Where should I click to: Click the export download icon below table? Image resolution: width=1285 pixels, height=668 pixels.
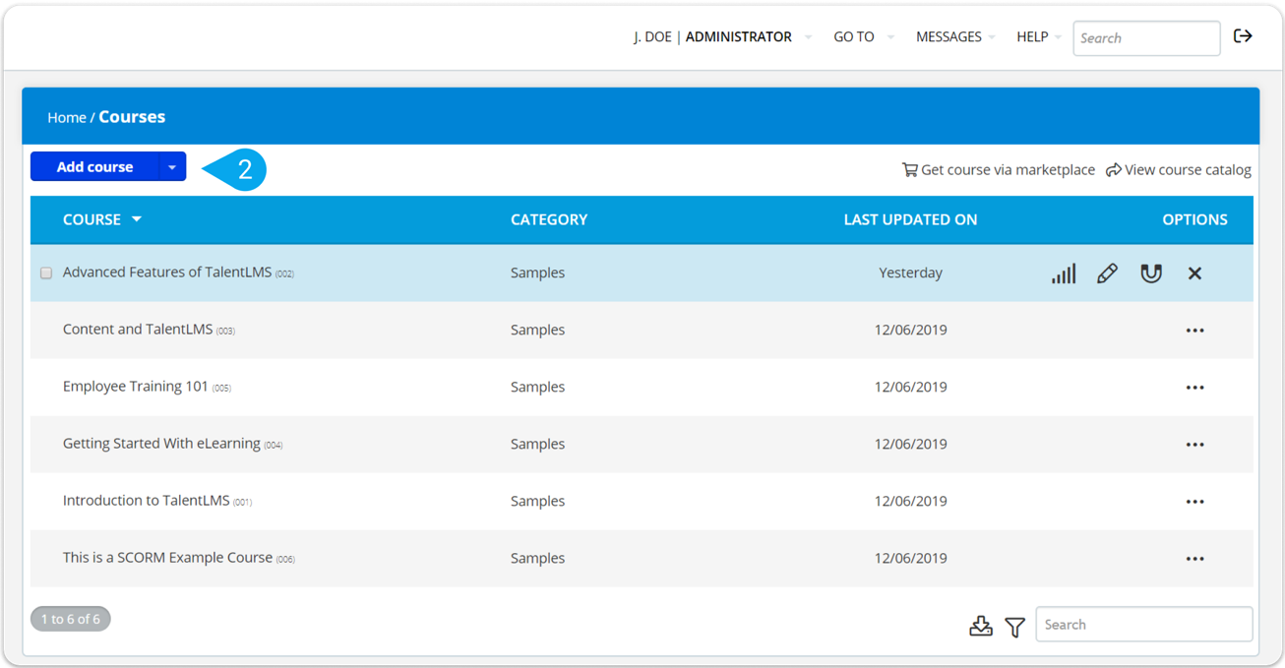click(x=981, y=626)
